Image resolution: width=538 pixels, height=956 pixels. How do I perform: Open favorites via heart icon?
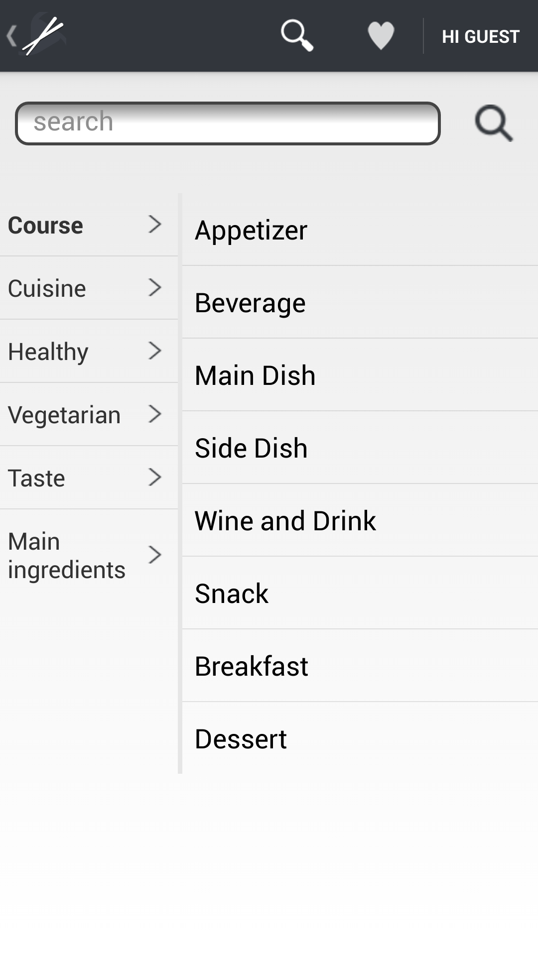pos(381,36)
